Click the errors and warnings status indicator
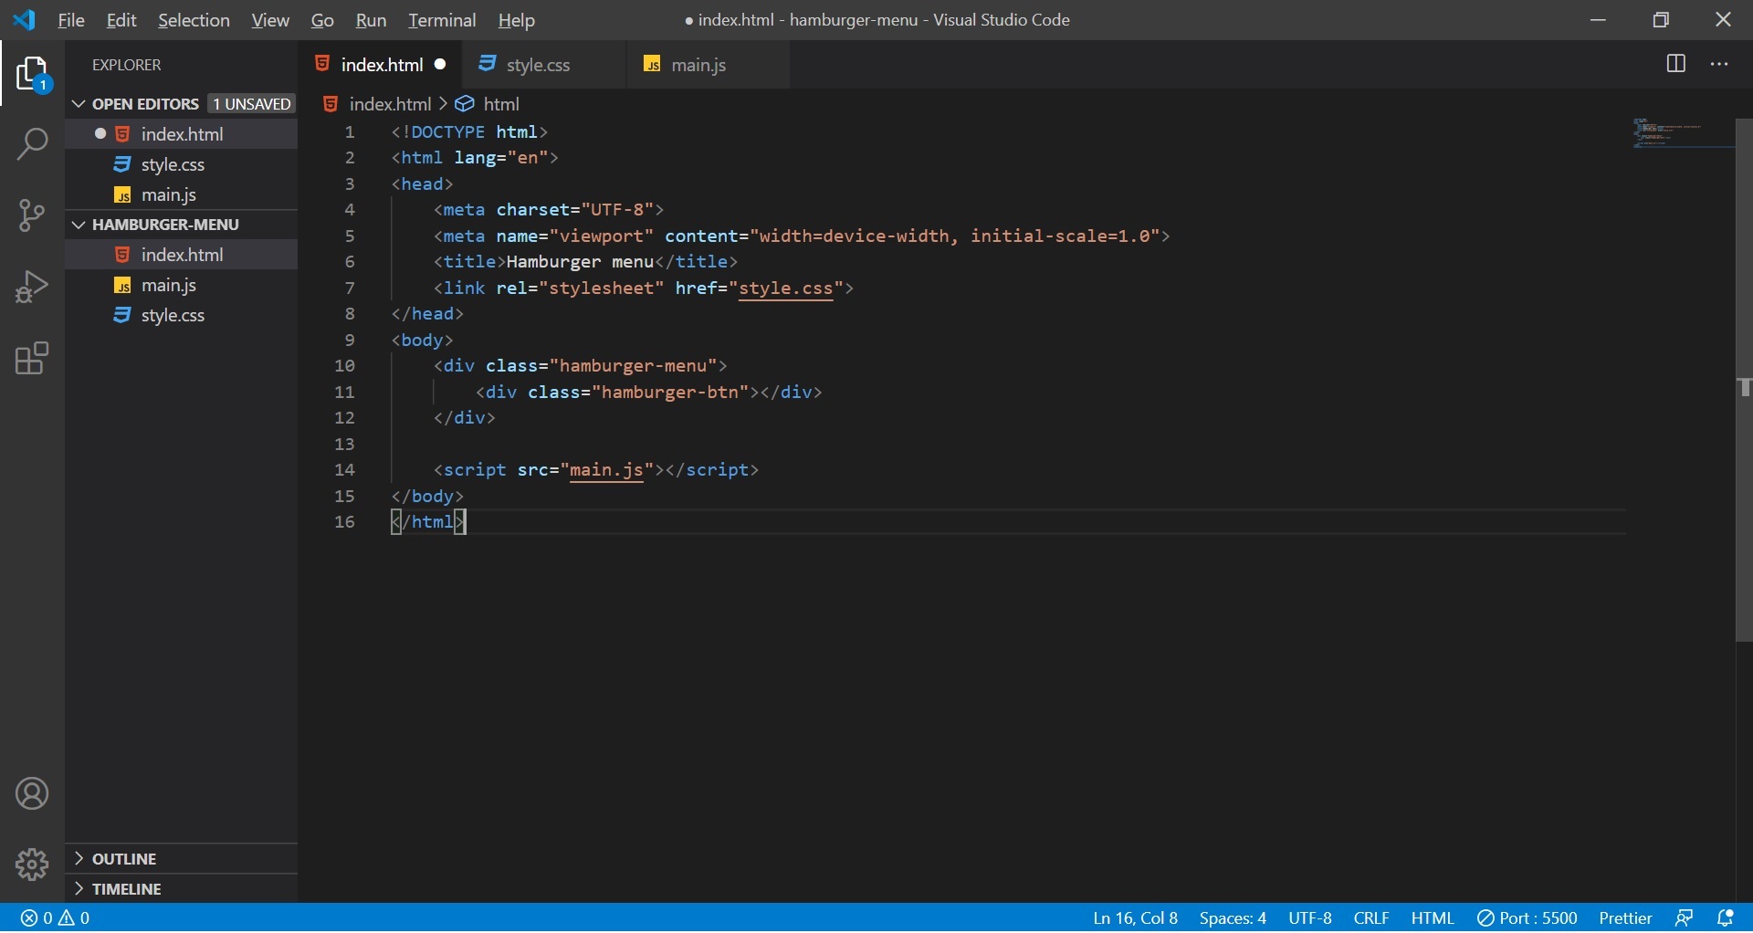The image size is (1753, 933). point(56,918)
